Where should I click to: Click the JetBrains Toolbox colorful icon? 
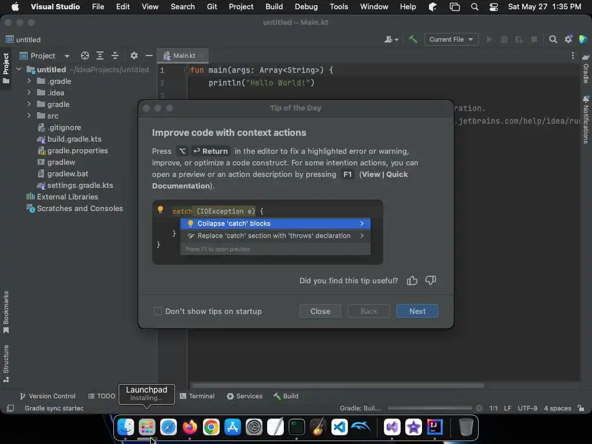[x=583, y=39]
